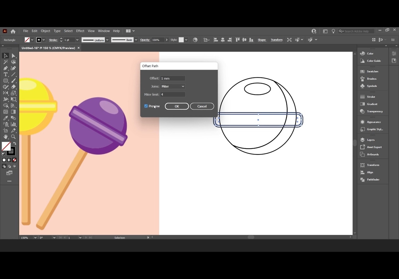399x279 pixels.
Task: Select the Eraser tool
Action: [13, 87]
